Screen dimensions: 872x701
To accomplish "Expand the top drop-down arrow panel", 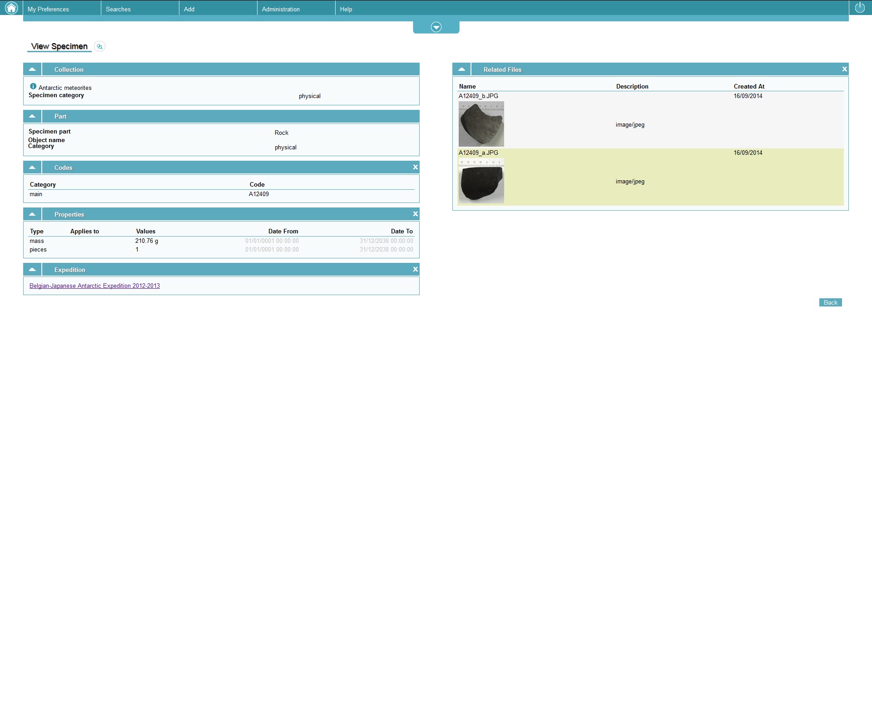I will [x=436, y=27].
